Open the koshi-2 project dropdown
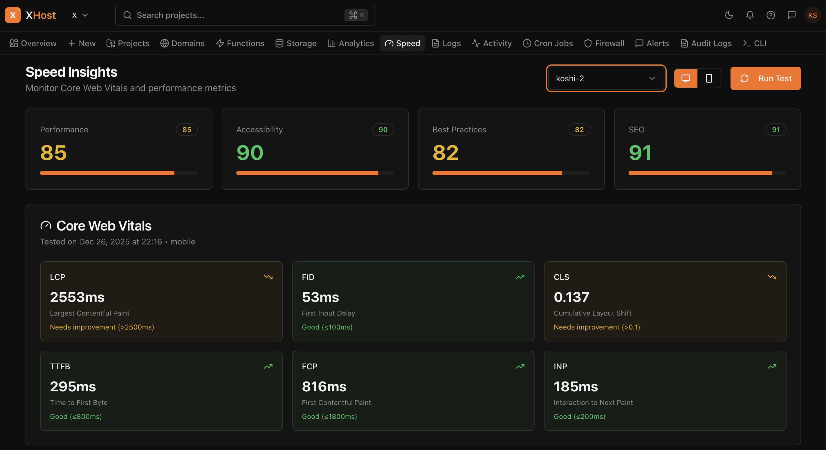 click(606, 78)
